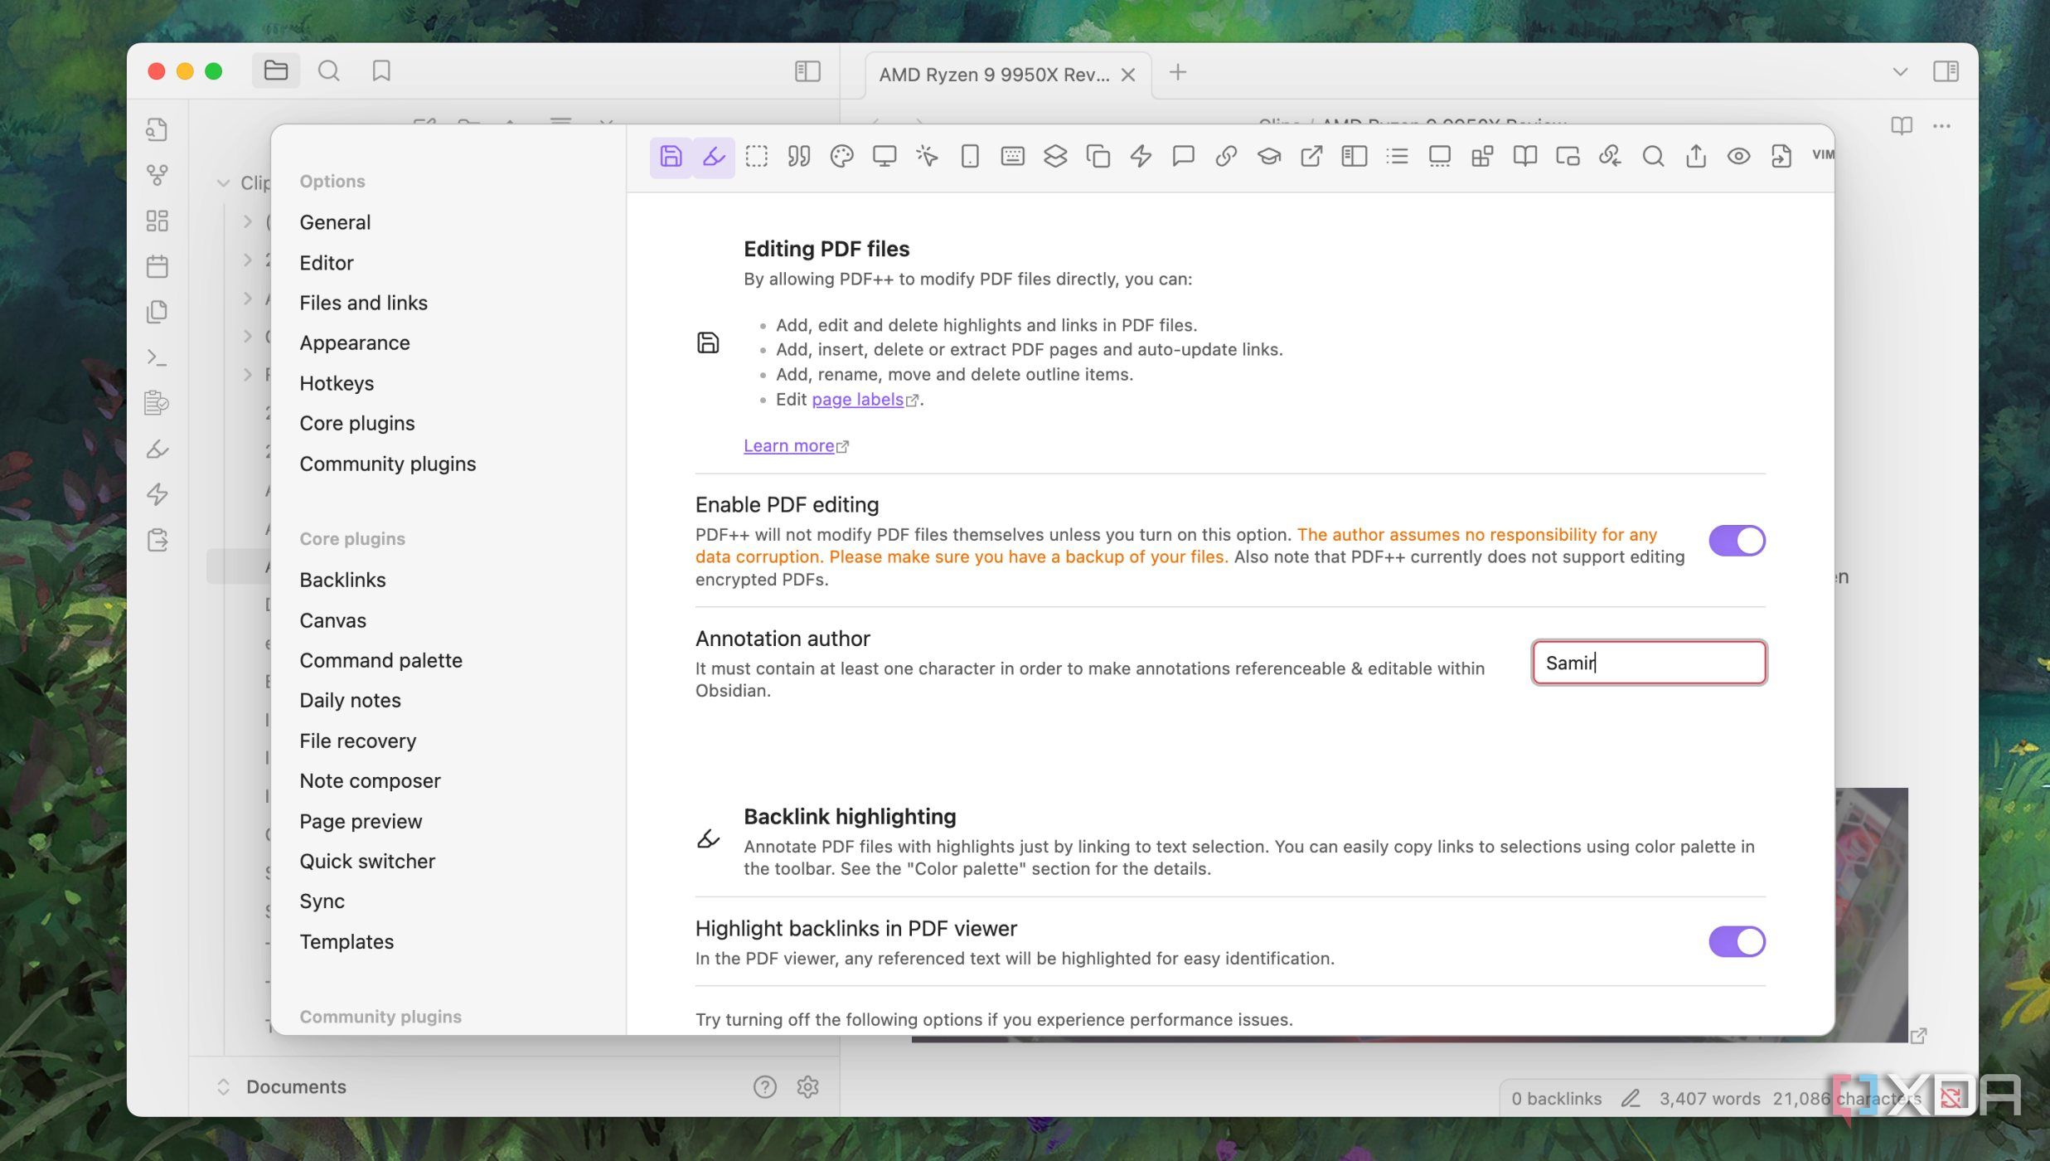
Task: Select the eye icon in PDF++ toolbar
Action: tap(1738, 156)
